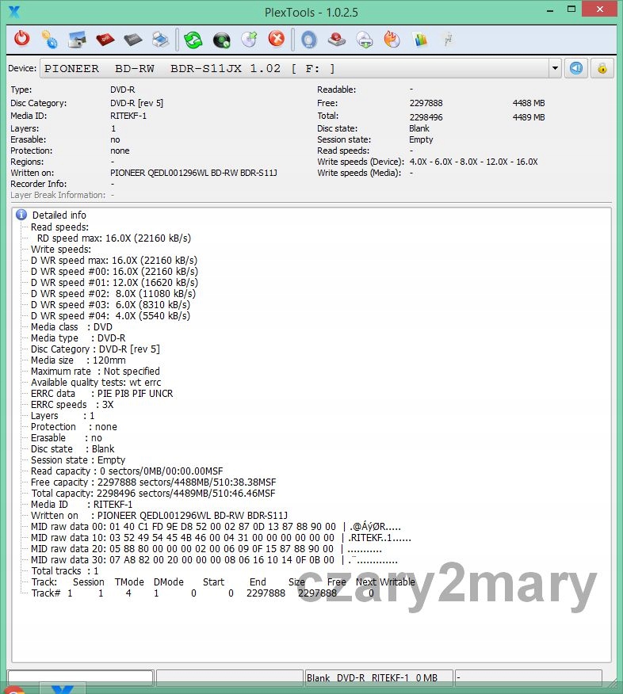Select 'D WR speed #02: 8.0X' row

pos(113,293)
